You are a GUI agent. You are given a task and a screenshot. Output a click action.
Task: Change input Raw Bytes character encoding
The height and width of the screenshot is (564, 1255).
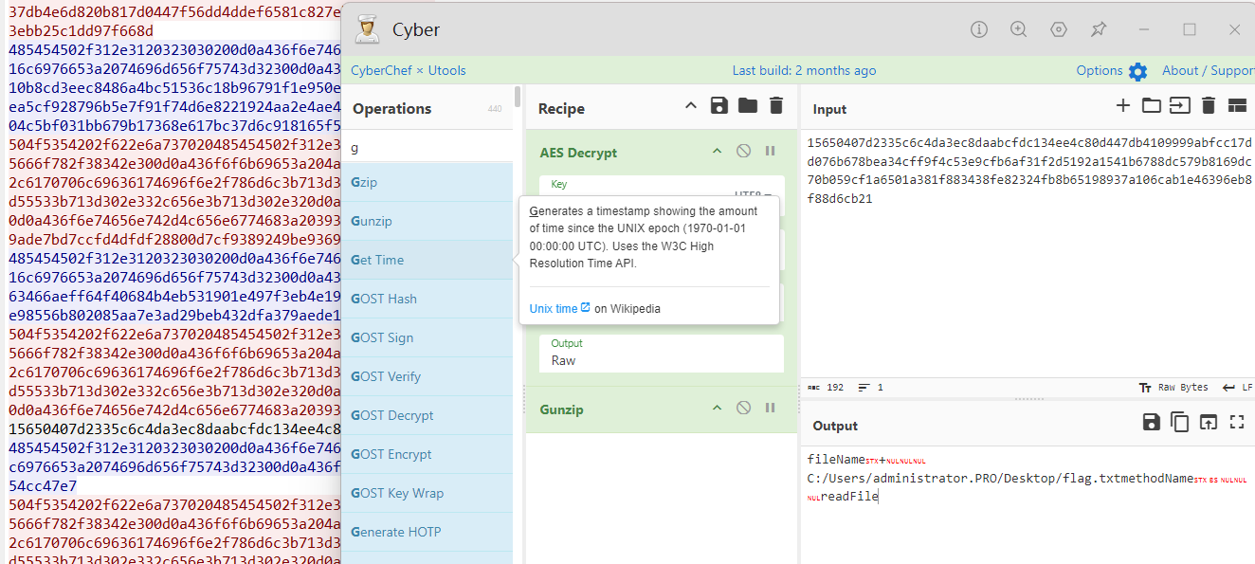click(1173, 388)
